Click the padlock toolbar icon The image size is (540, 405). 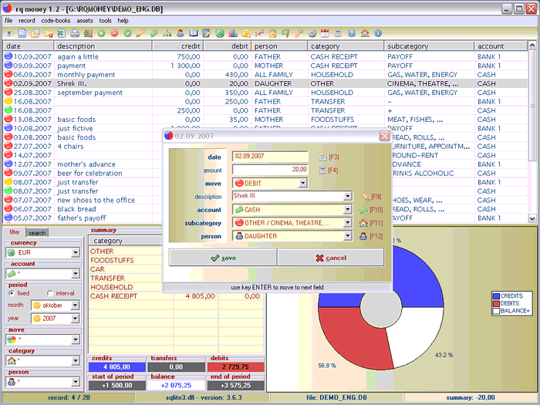click(272, 33)
